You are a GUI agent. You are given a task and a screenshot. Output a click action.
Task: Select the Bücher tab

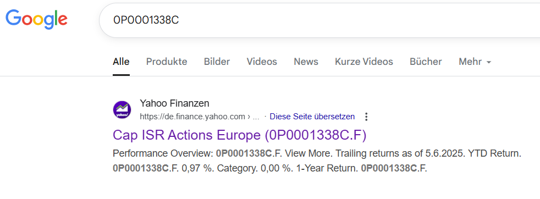tap(426, 62)
